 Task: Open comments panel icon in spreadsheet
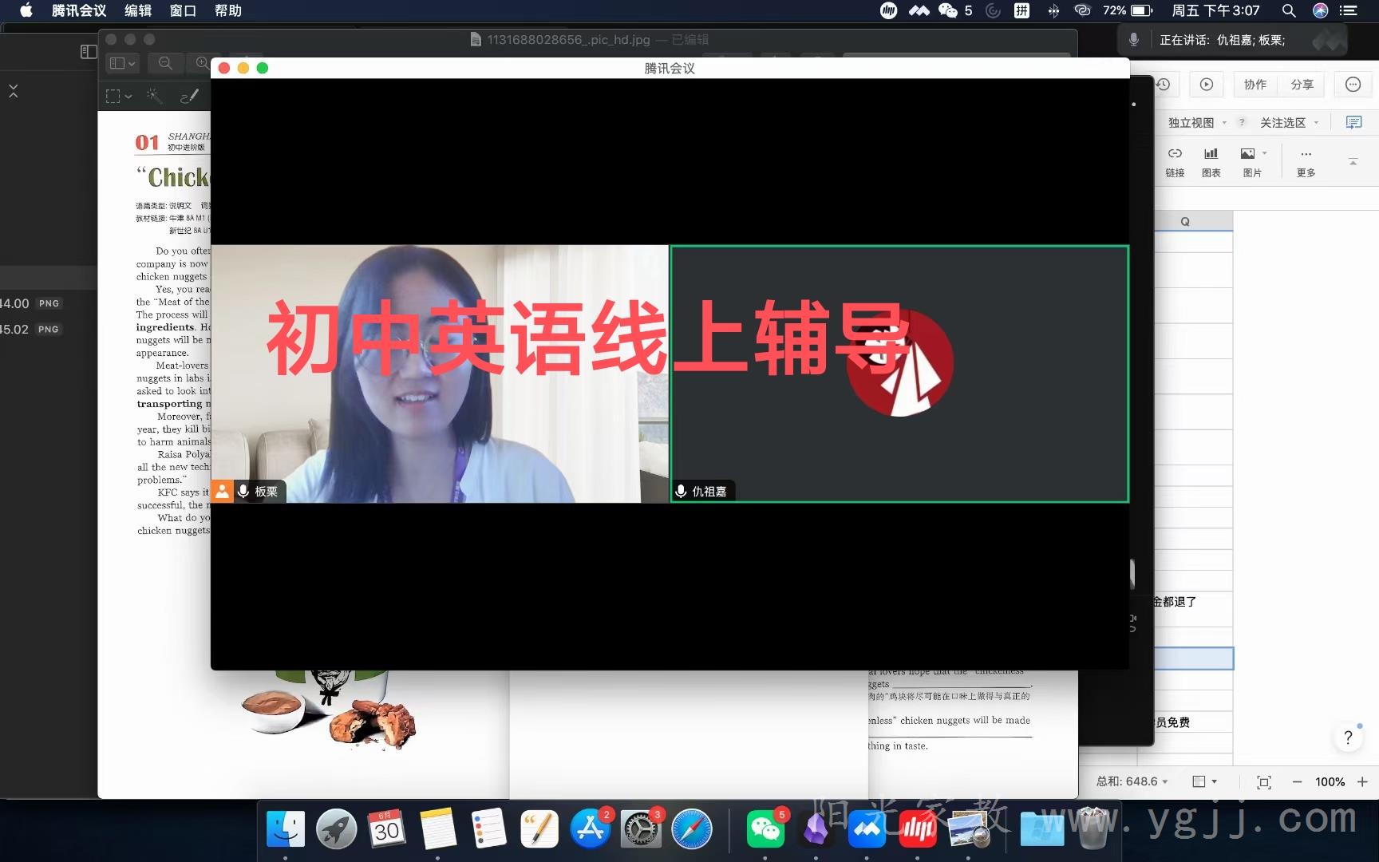coord(1354,122)
